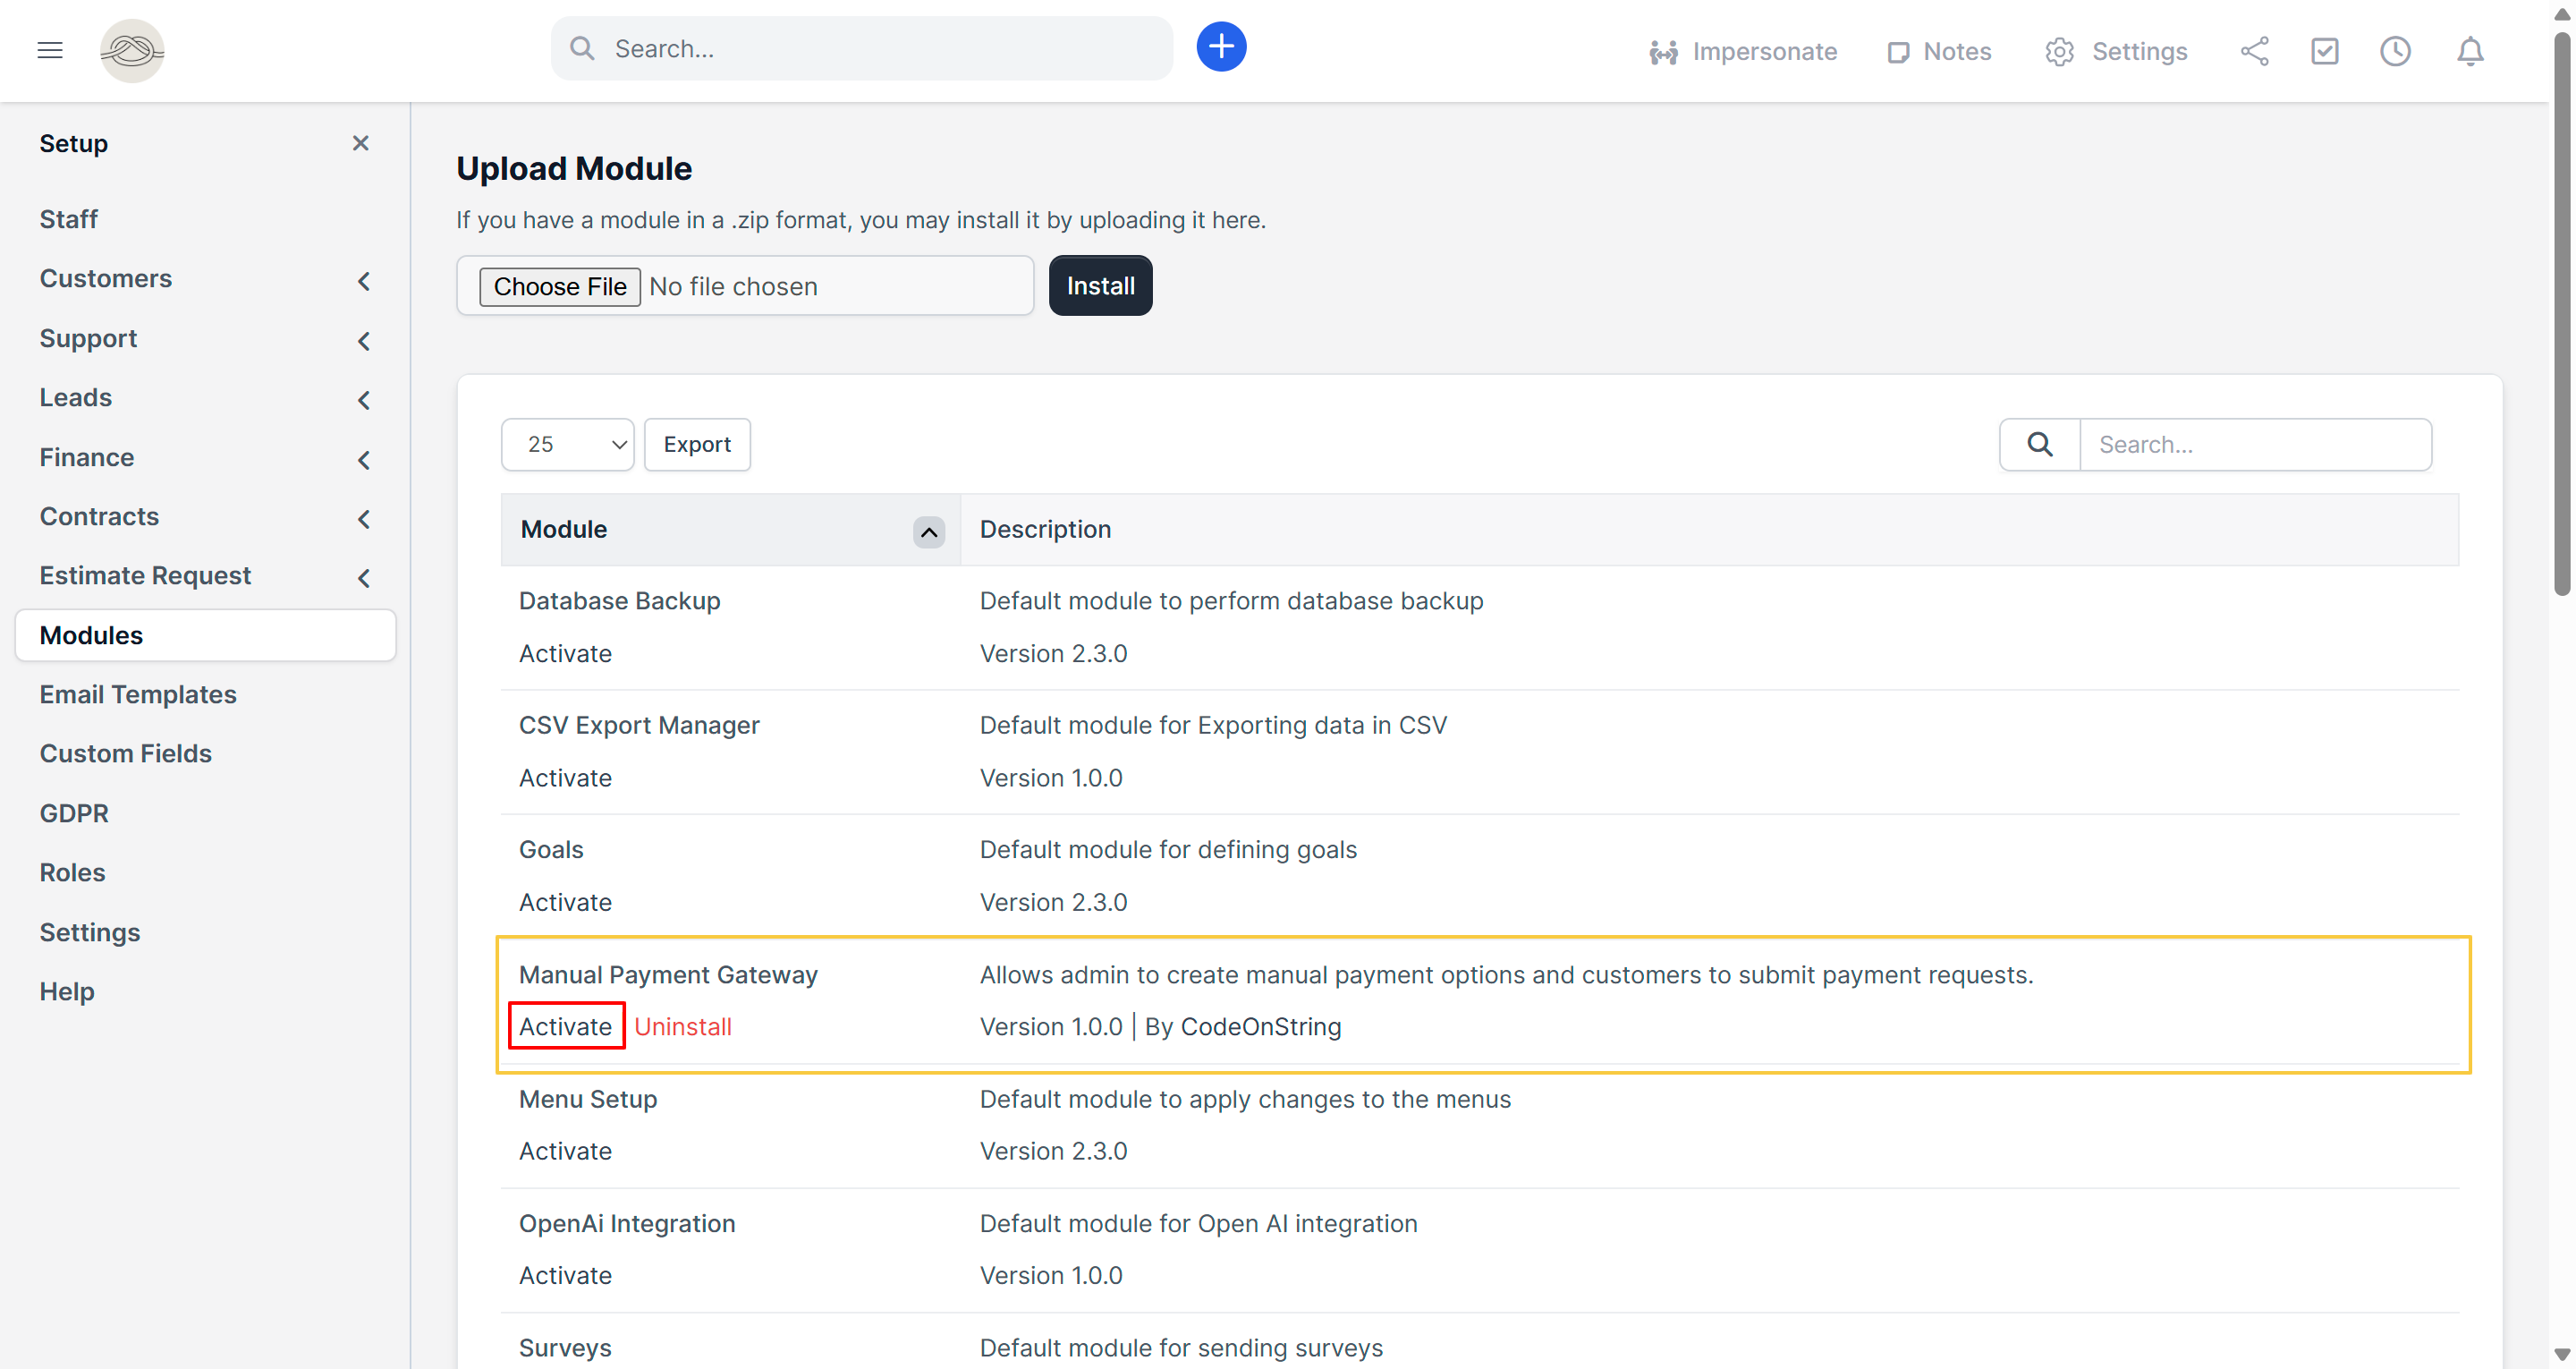Expand the Contracts sidebar menu
This screenshot has width=2576, height=1369.
click(x=205, y=516)
